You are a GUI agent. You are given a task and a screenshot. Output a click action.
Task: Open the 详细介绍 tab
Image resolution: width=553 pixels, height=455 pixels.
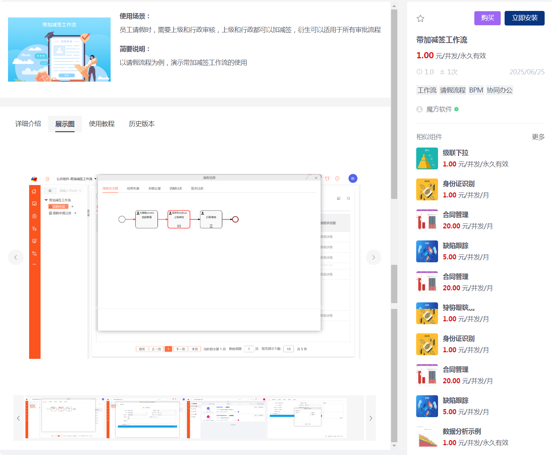click(28, 124)
